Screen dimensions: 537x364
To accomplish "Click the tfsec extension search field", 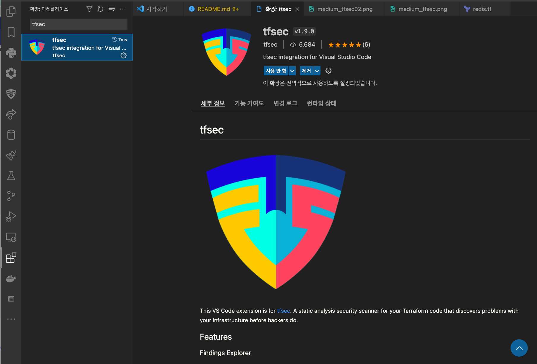I will [x=79, y=24].
